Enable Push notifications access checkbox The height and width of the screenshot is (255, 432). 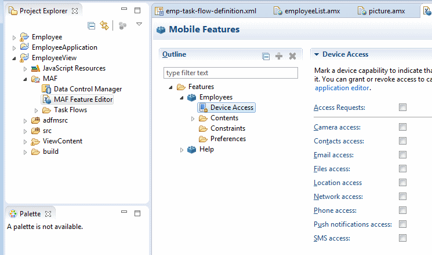[402, 224]
